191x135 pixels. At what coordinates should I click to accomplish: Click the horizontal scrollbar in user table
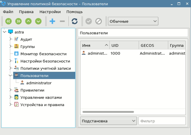(108, 112)
